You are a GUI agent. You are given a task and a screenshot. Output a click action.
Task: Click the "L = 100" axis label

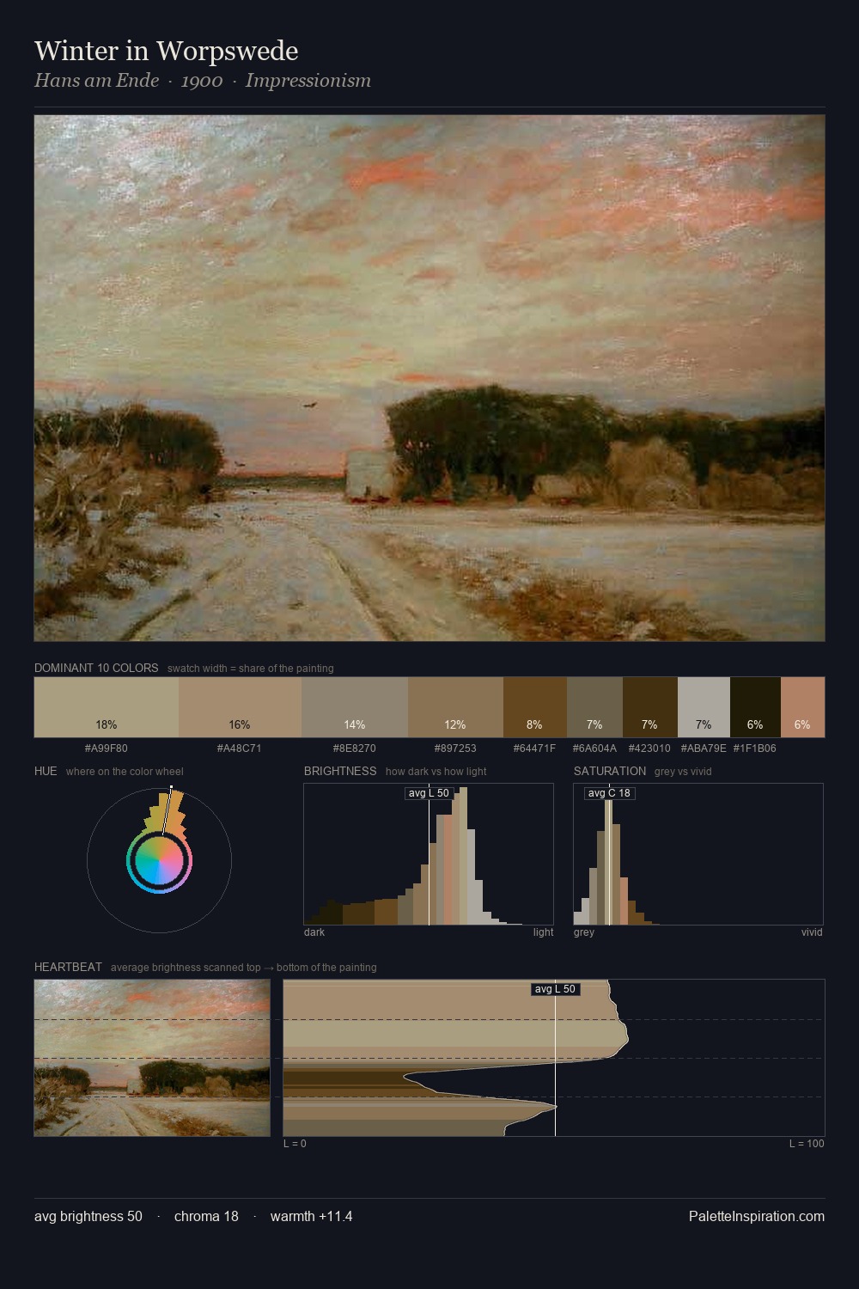pyautogui.click(x=807, y=1144)
